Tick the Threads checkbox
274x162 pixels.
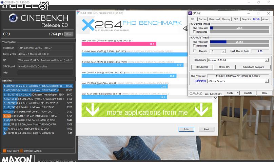pyautogui.click(x=194, y=51)
